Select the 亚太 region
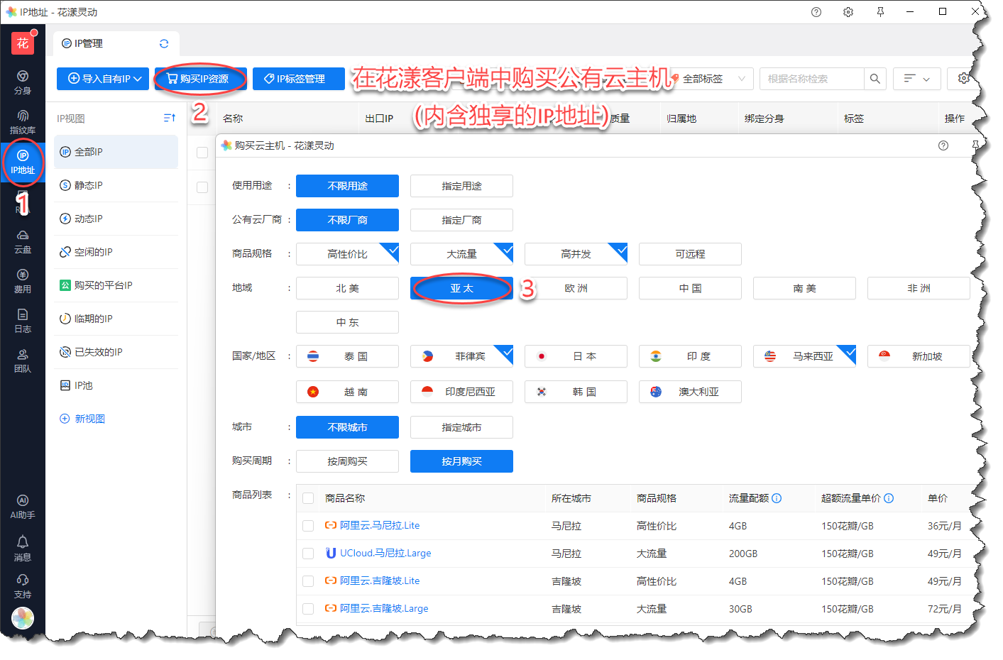Viewport: 1003px width, 660px height. (461, 288)
